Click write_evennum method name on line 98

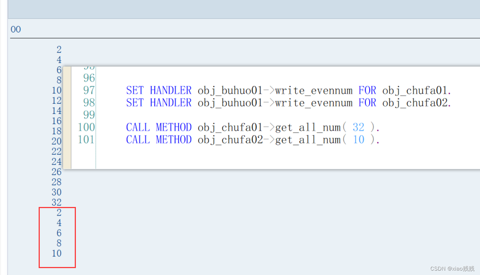pyautogui.click(x=314, y=103)
